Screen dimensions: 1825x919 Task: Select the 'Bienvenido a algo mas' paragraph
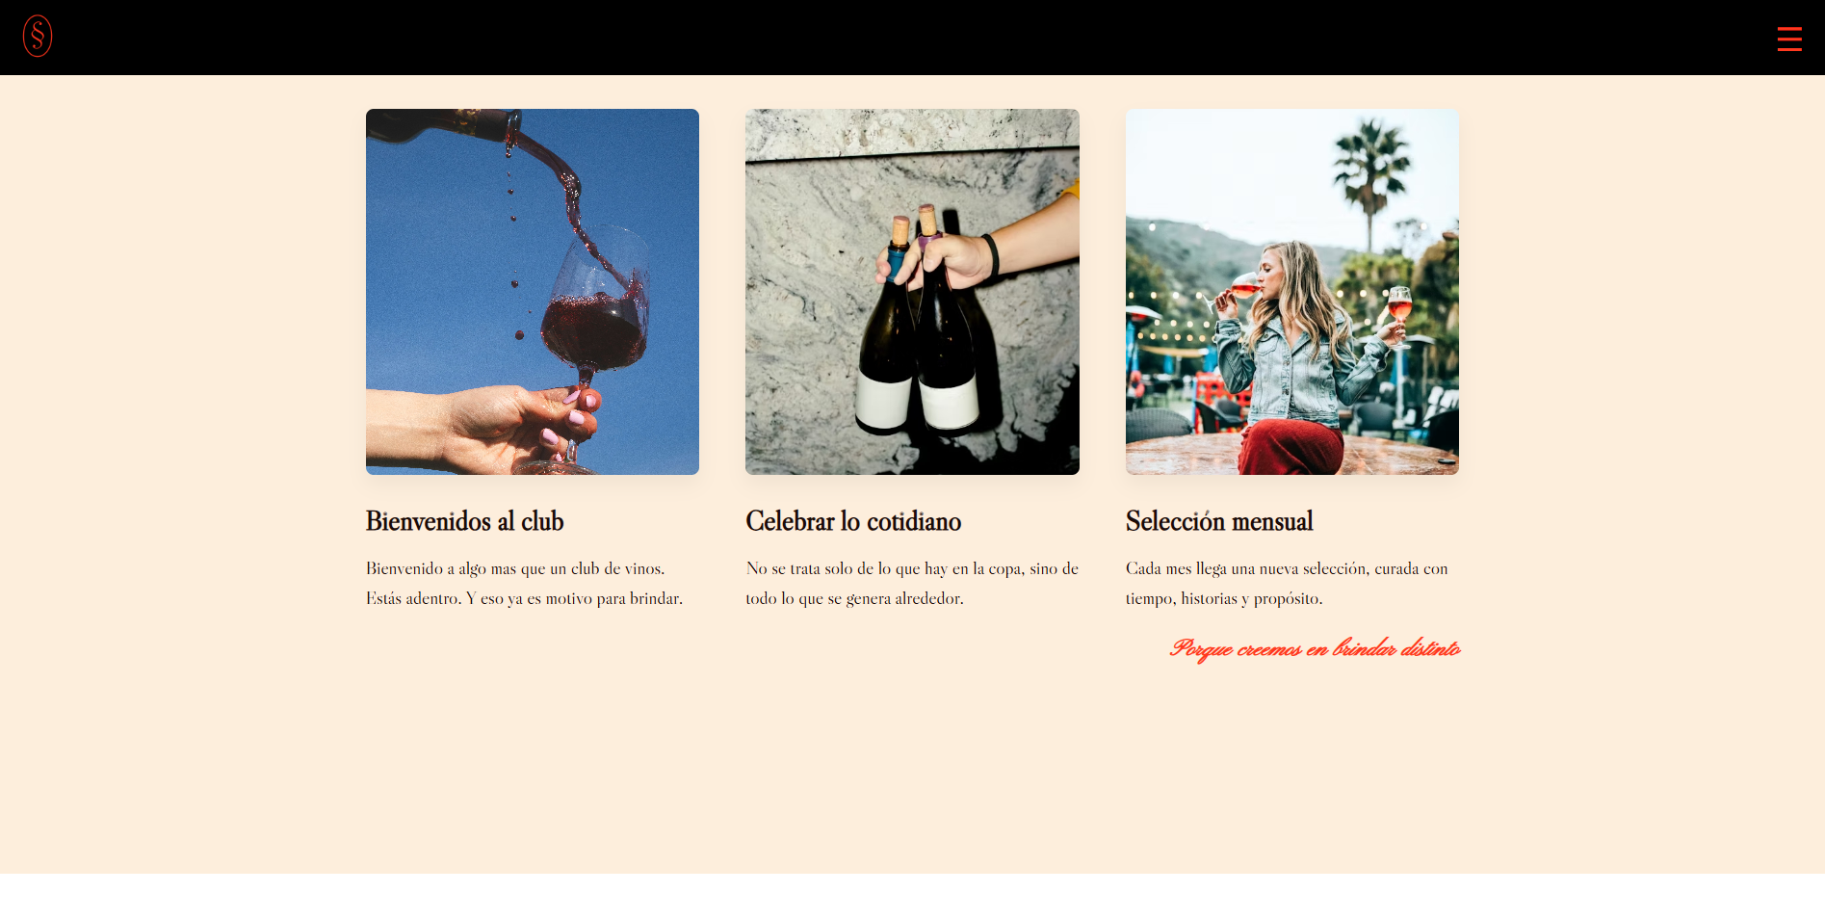click(x=525, y=584)
